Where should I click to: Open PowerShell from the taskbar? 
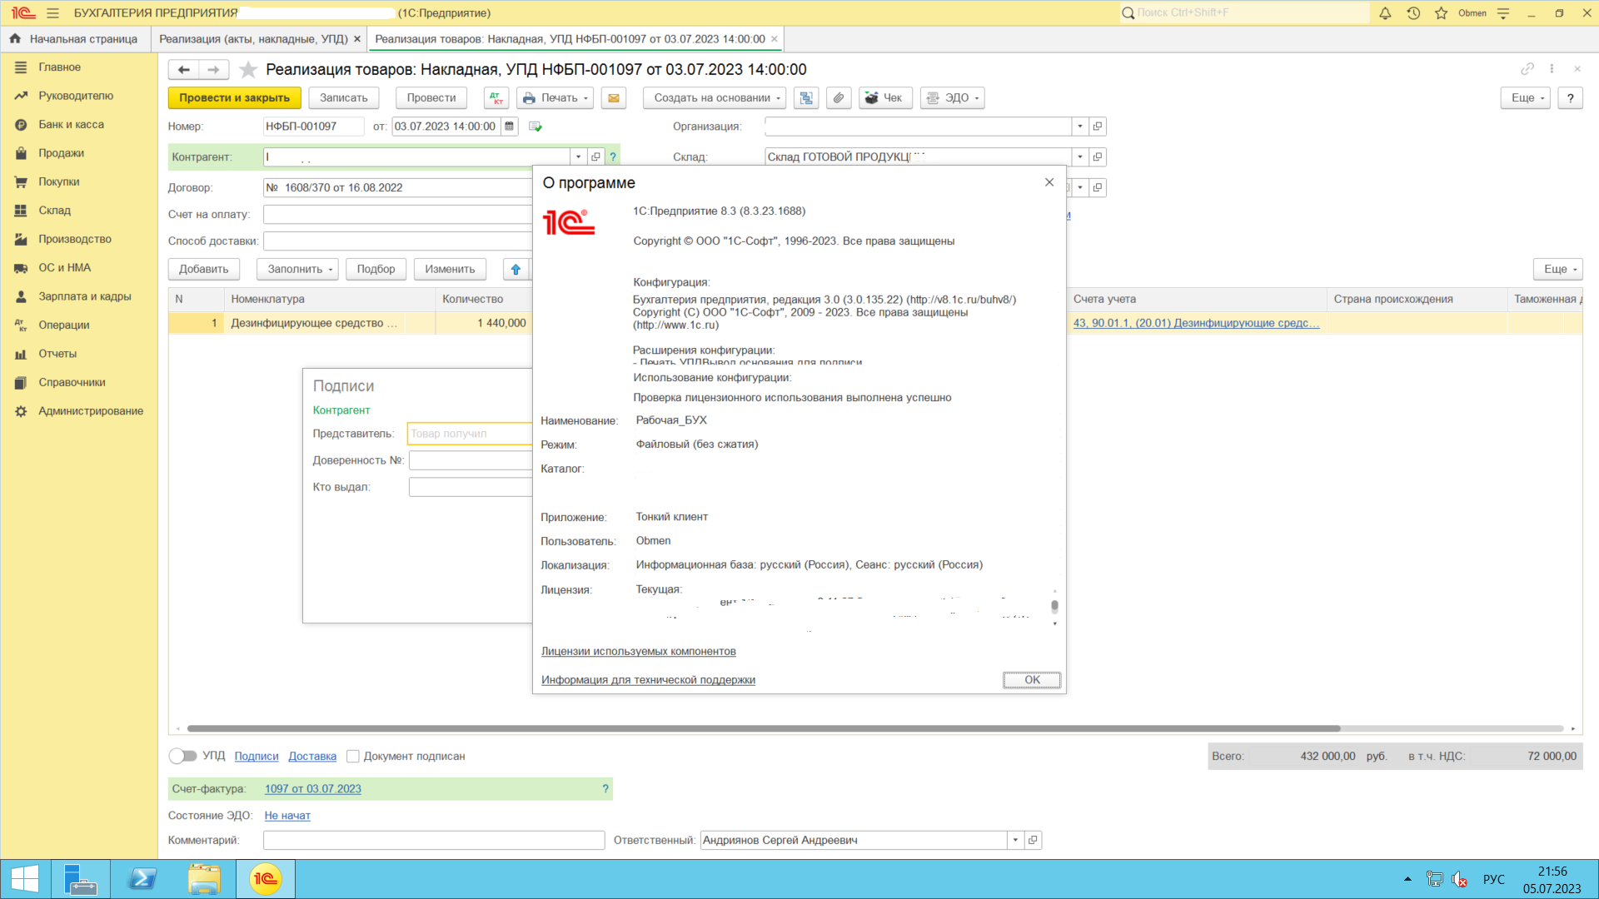click(x=142, y=879)
